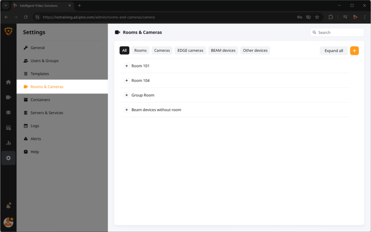Expand Group Room
The width and height of the screenshot is (371, 232).
[x=127, y=95]
